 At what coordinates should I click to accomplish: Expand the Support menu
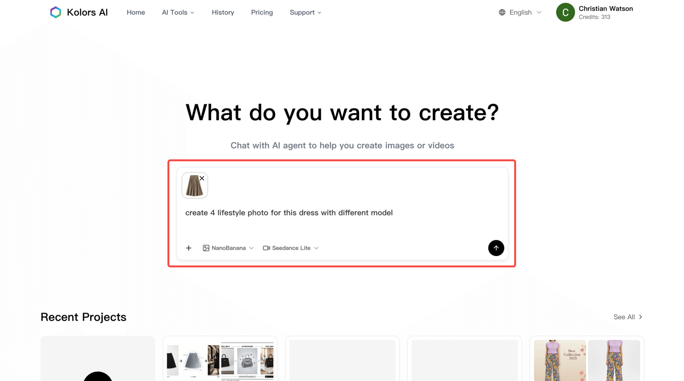[x=305, y=12]
